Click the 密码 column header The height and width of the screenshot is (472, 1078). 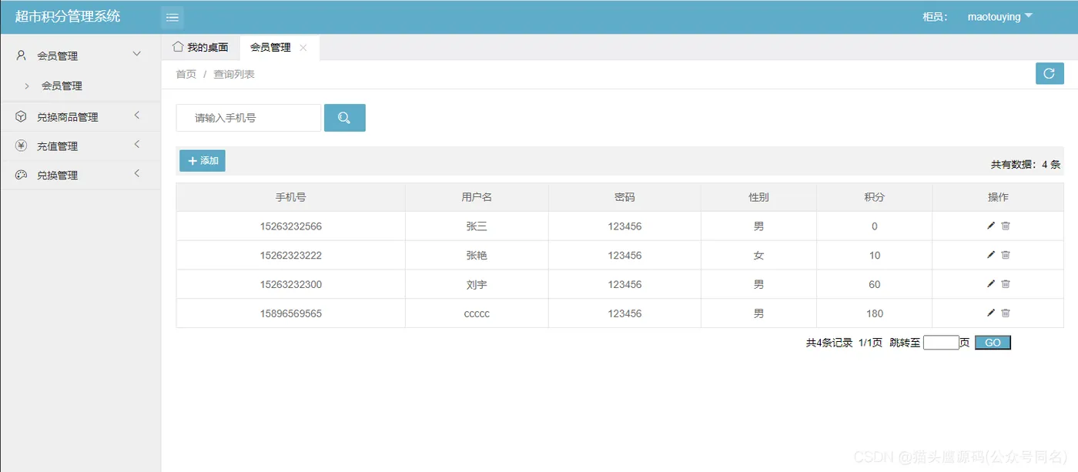[x=624, y=197]
